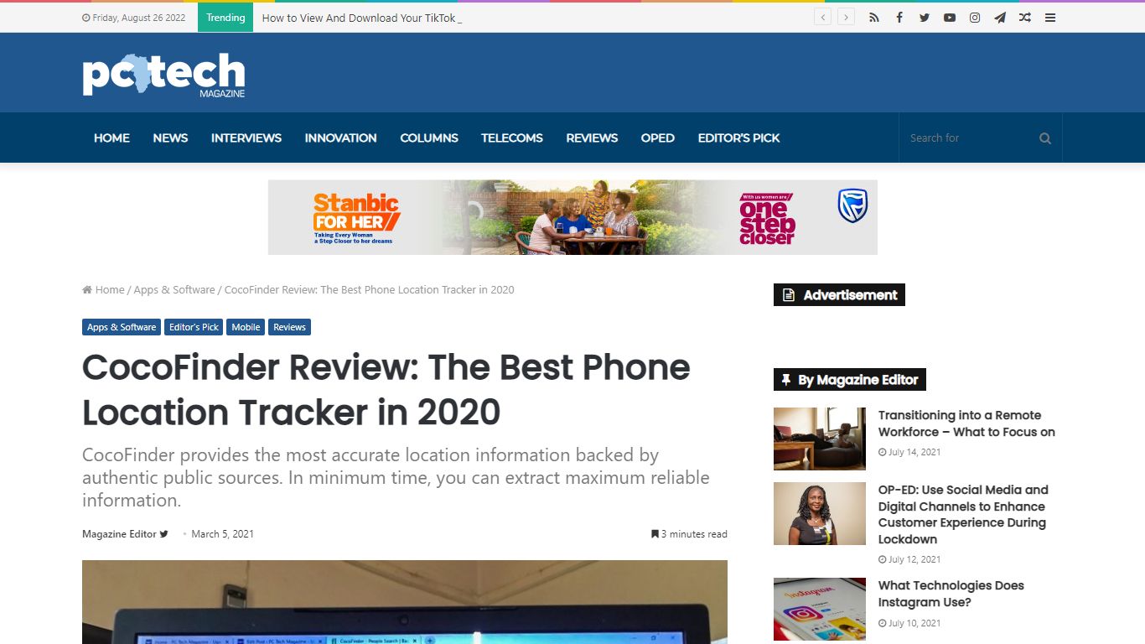1145x644 pixels.
Task: Open the Stanbic For Her banner ad
Action: (x=572, y=217)
